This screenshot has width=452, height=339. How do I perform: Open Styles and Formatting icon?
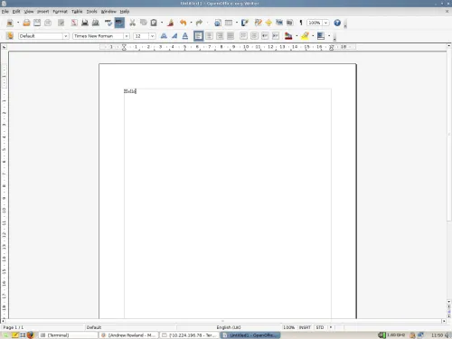click(10, 36)
